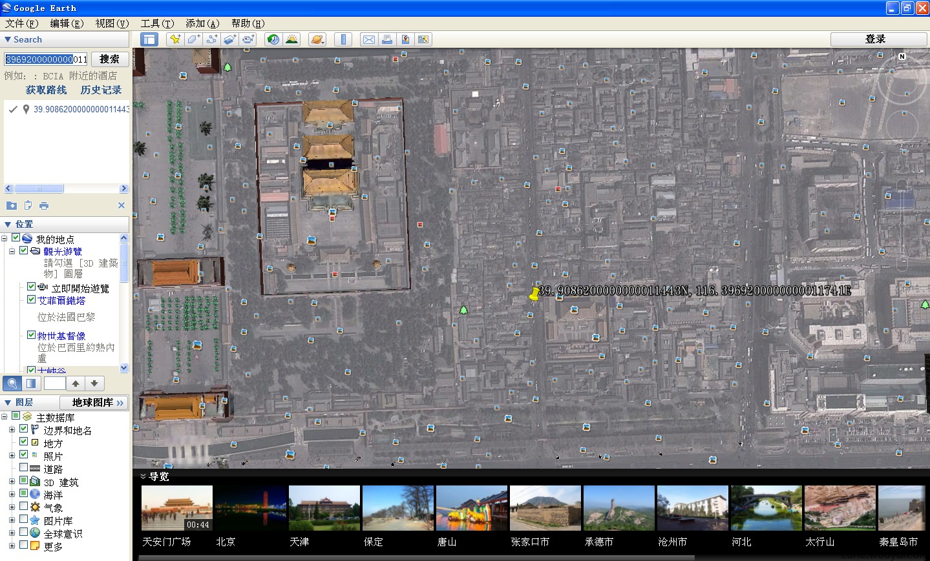Click the email envelope toolbar icon
The width and height of the screenshot is (930, 561).
(x=368, y=39)
